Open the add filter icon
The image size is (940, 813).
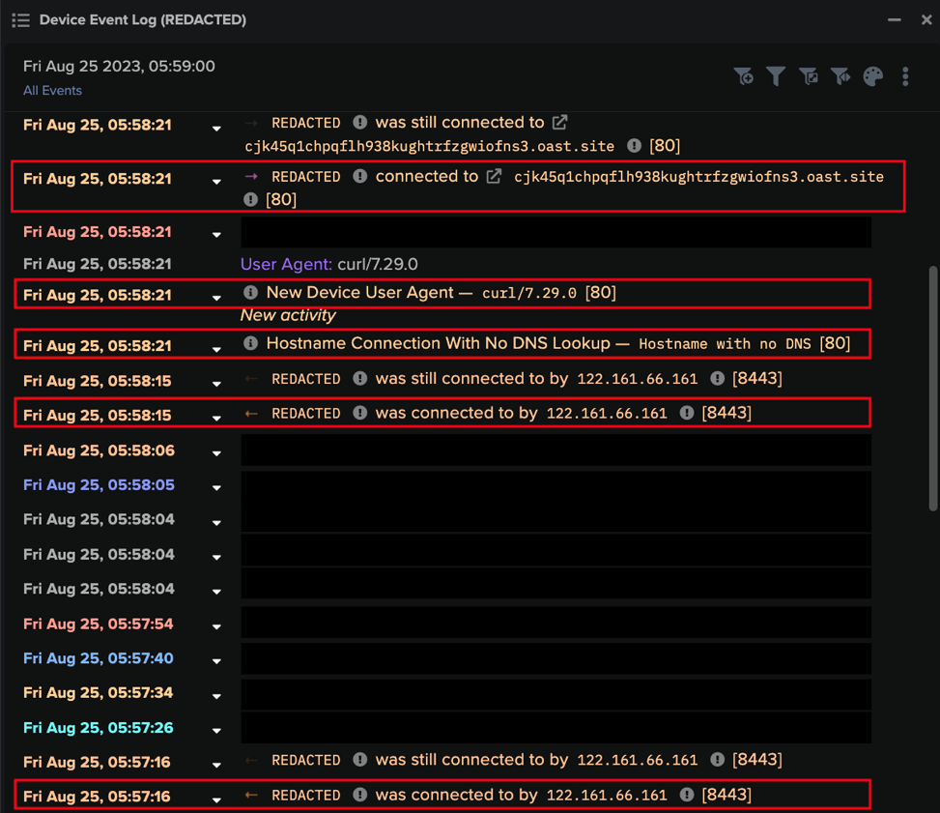pyautogui.click(x=745, y=75)
